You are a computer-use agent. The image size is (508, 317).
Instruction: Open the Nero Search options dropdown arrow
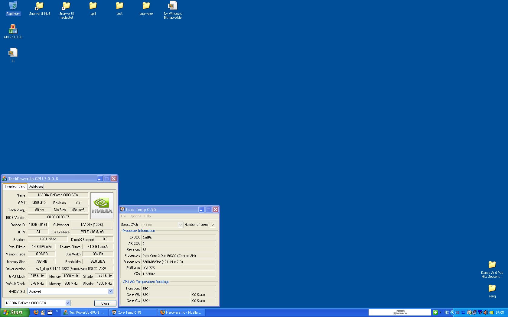pyautogui.click(x=440, y=312)
